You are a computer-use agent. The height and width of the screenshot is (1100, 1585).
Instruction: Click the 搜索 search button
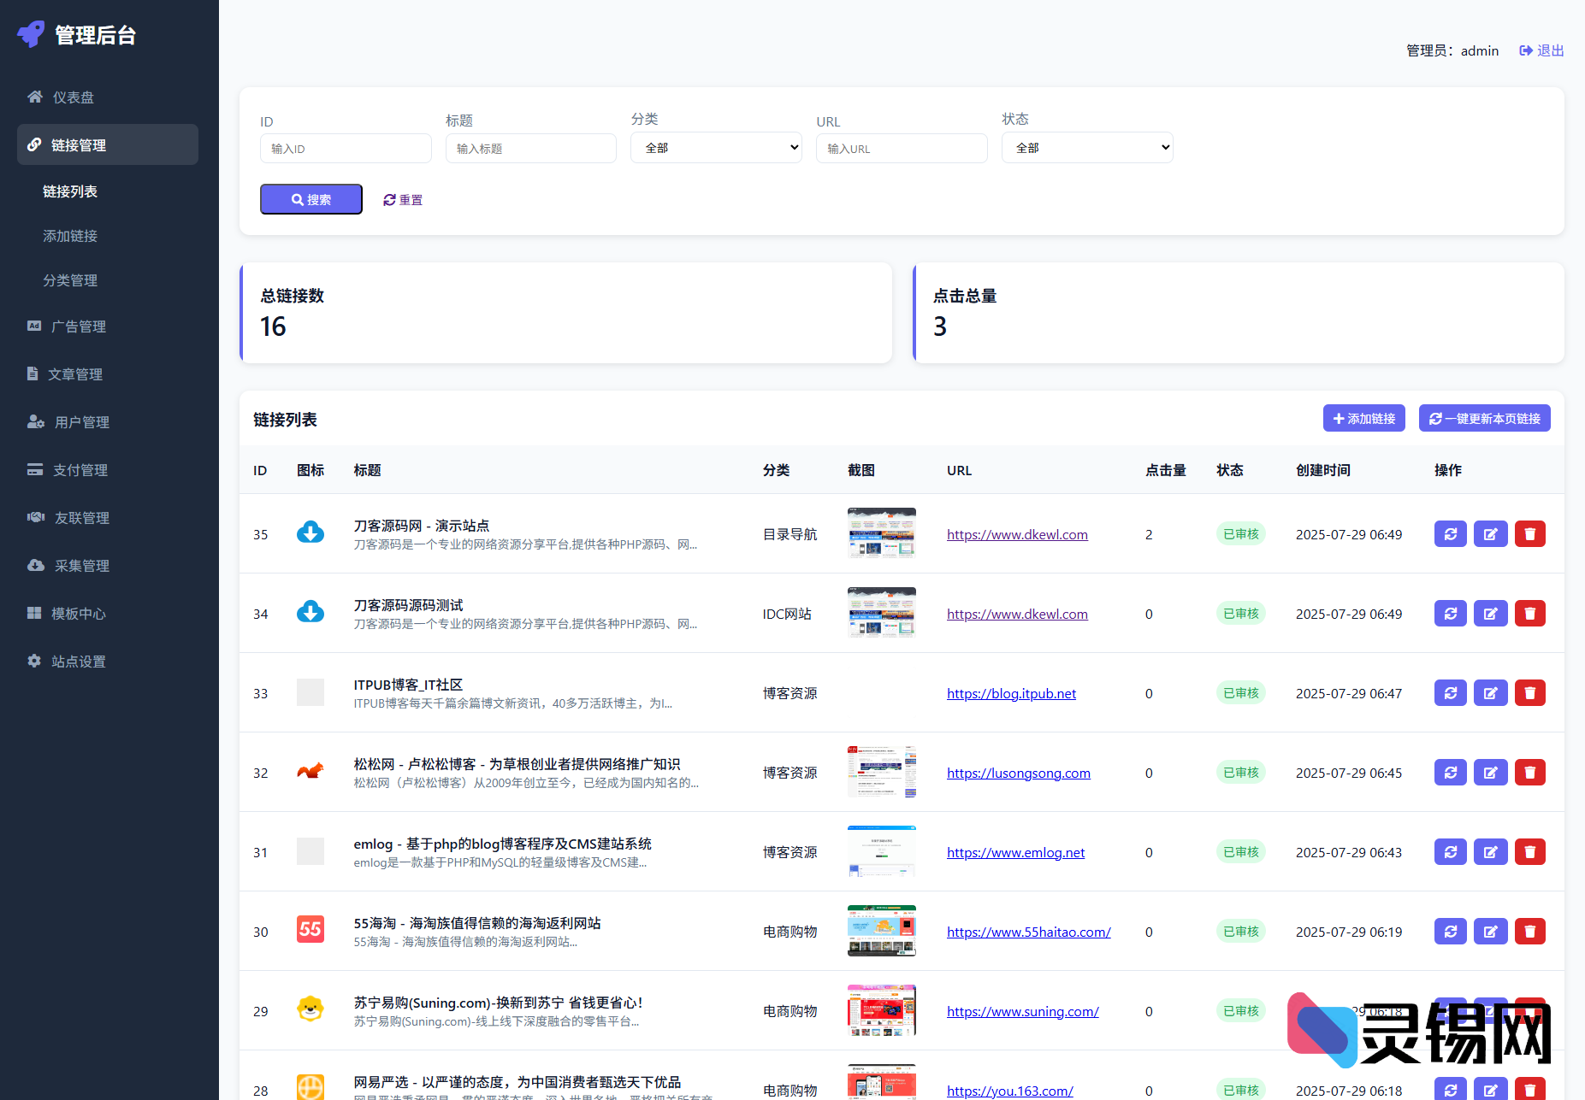pyautogui.click(x=310, y=199)
